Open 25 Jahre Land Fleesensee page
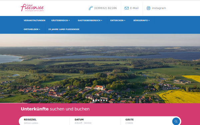200x125 pixels. pyautogui.click(x=64, y=29)
